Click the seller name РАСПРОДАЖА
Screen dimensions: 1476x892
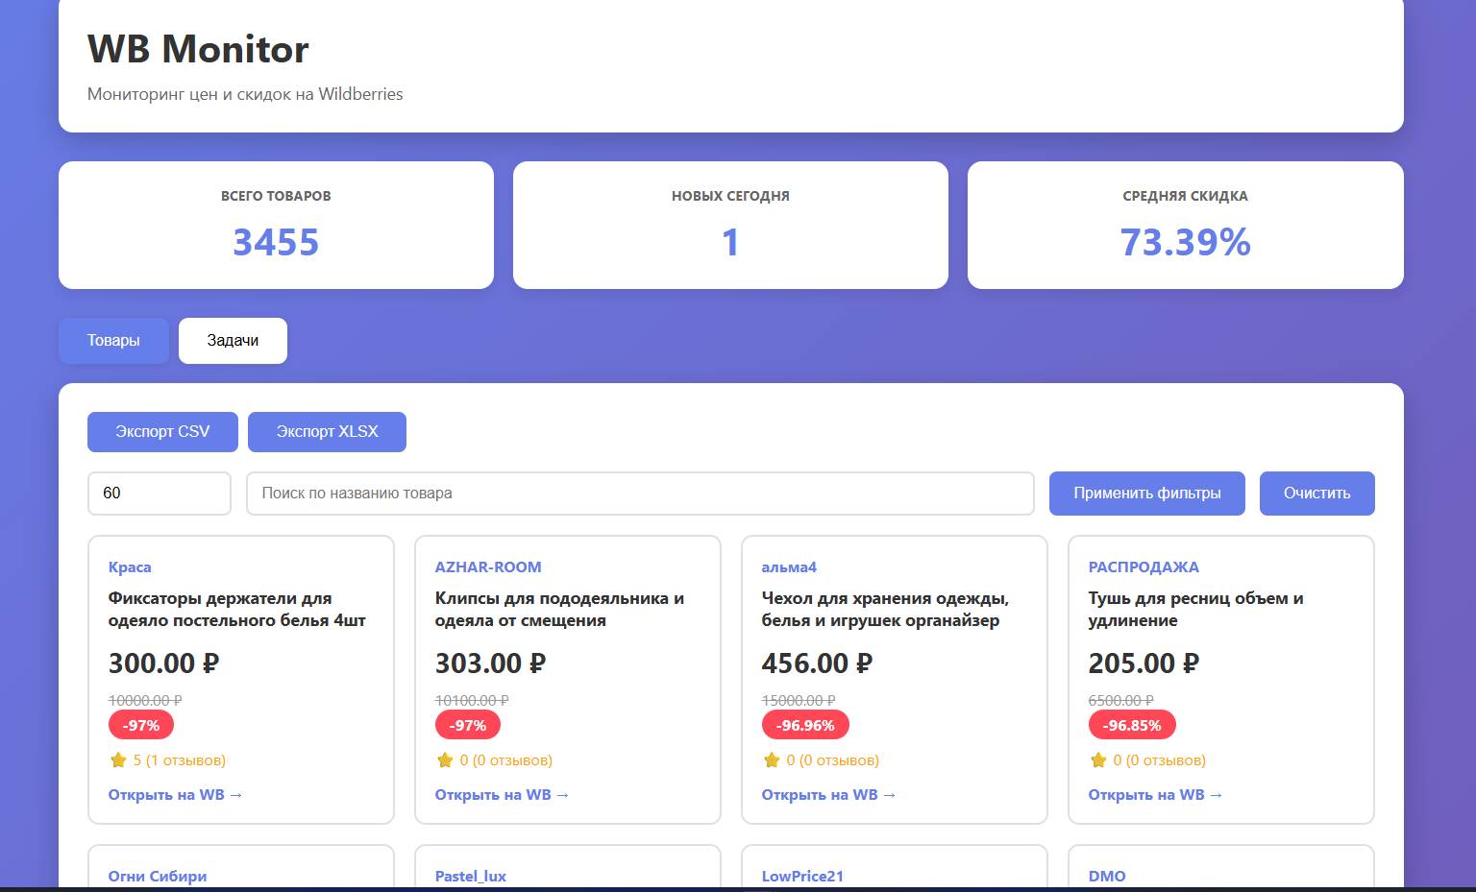tap(1144, 567)
